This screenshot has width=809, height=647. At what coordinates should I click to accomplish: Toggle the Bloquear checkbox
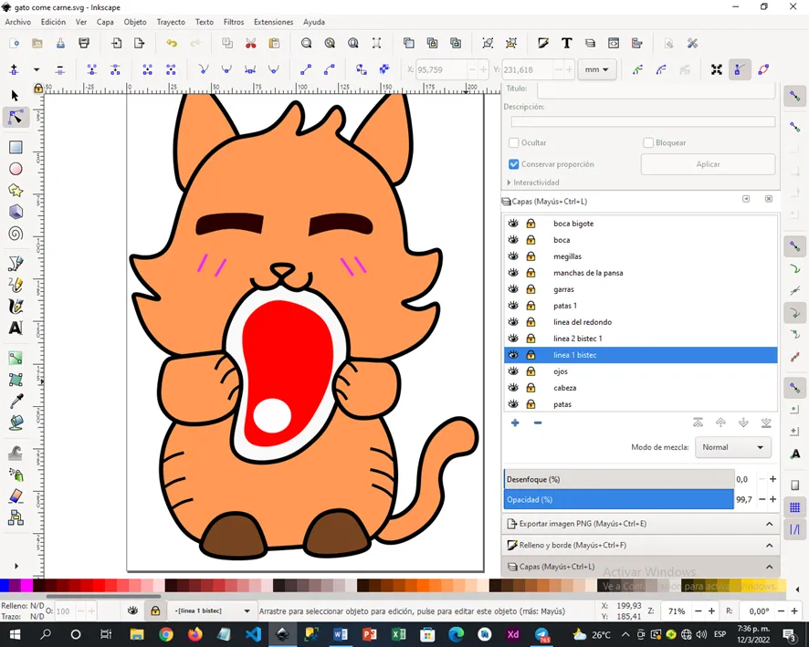[x=648, y=142]
